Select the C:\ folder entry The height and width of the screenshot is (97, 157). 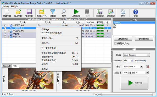[133, 25]
